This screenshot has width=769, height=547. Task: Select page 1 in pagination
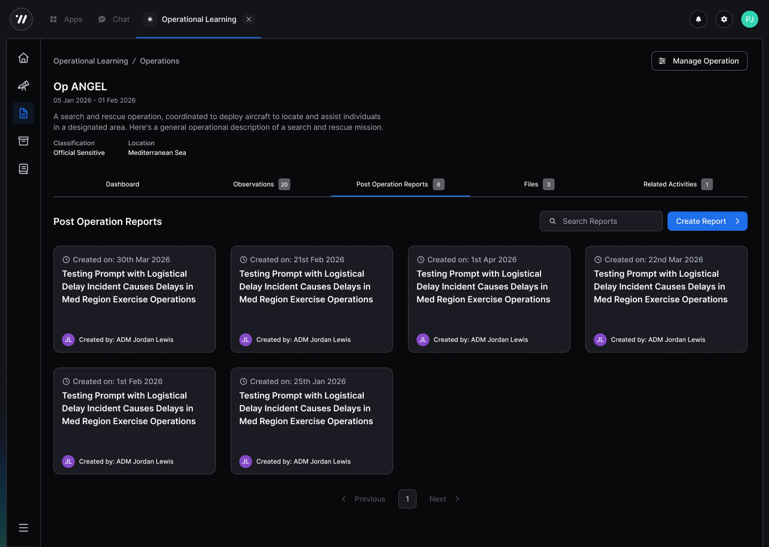click(407, 499)
